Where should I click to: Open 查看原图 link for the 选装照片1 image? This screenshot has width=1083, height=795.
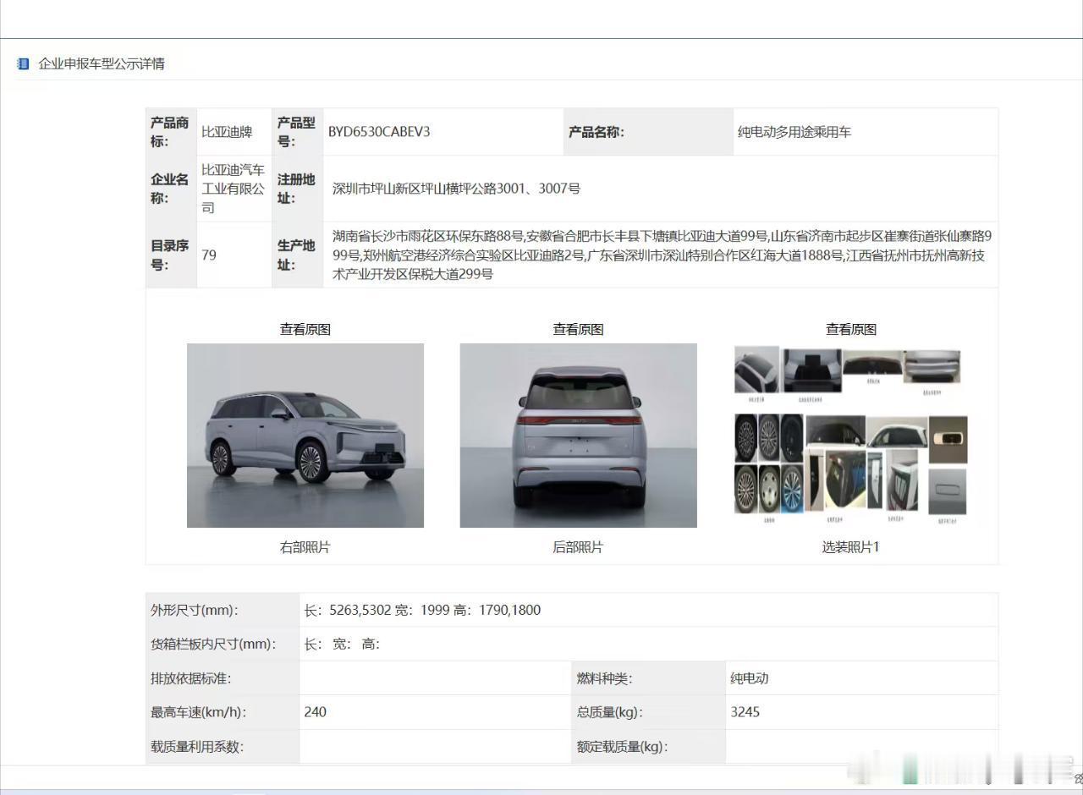851,329
